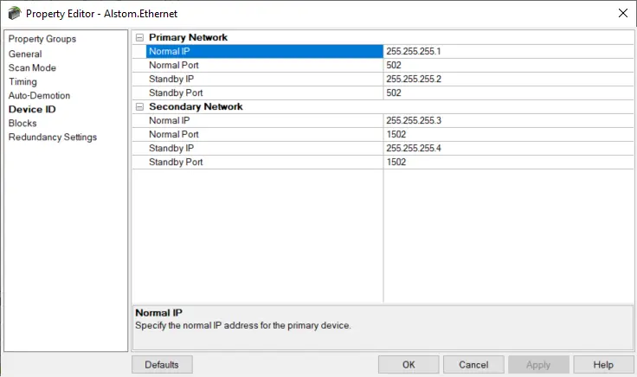Viewport: 637px width, 377px height.
Task: Click the Apply button
Action: coord(538,364)
